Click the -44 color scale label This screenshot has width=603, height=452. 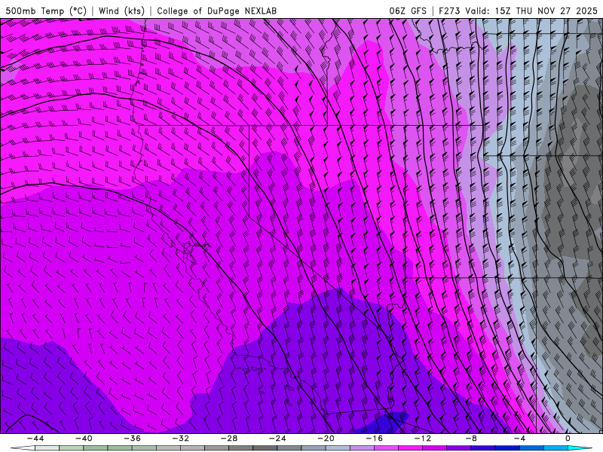click(x=35, y=438)
